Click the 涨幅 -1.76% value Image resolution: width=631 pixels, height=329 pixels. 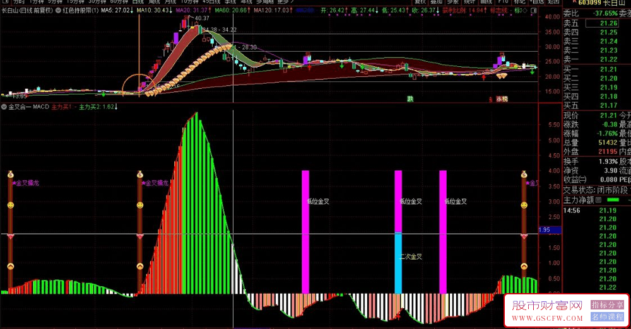tap(607, 133)
